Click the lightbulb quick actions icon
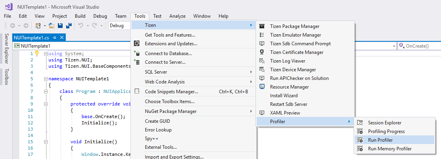This screenshot has width=441, height=159. 37,54
